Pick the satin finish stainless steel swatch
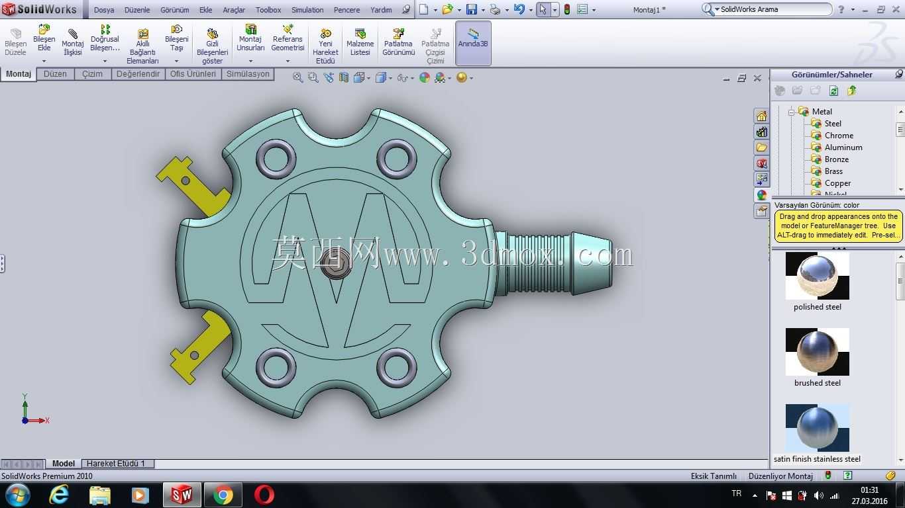 818,428
